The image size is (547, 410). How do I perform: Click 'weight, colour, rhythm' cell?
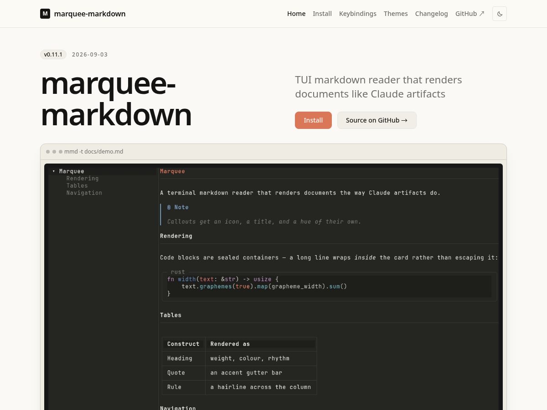click(x=250, y=359)
